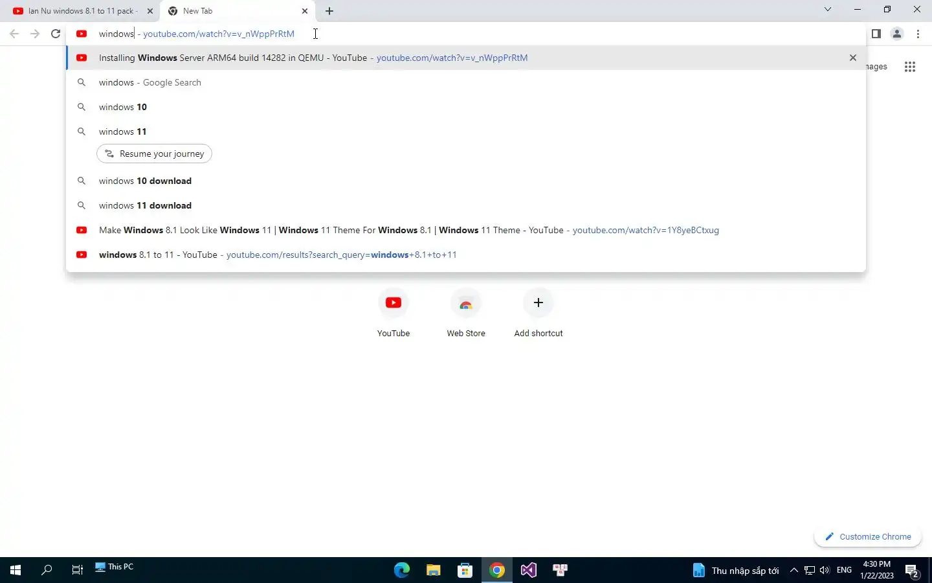Choose the windows 10 suggestion
The height and width of the screenshot is (583, 932).
point(465,107)
